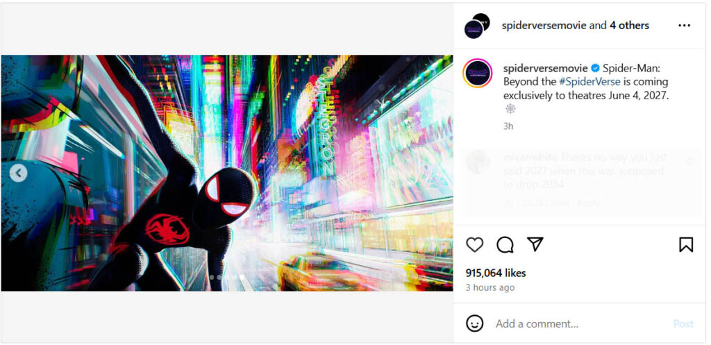Image resolution: width=711 pixels, height=345 pixels.
Task: Save post with the bookmark icon
Action: [x=686, y=245]
